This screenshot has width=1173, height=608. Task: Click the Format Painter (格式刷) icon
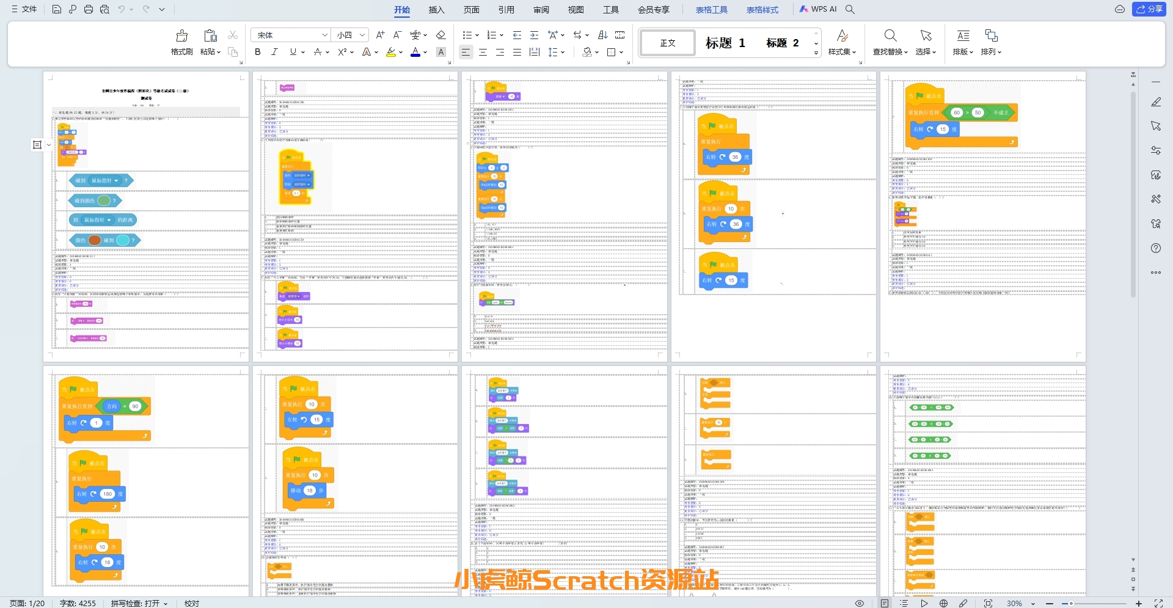click(x=181, y=42)
